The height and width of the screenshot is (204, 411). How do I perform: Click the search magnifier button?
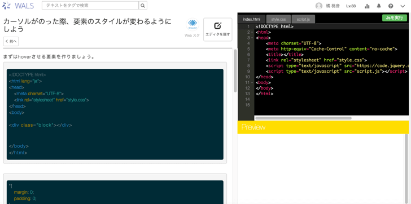[143, 5]
